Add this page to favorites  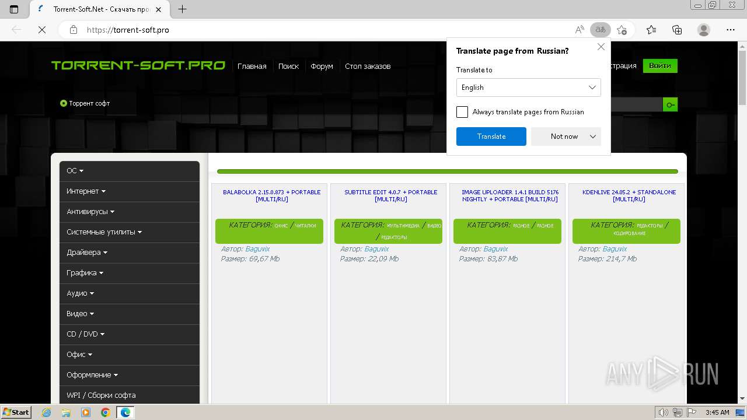(622, 30)
